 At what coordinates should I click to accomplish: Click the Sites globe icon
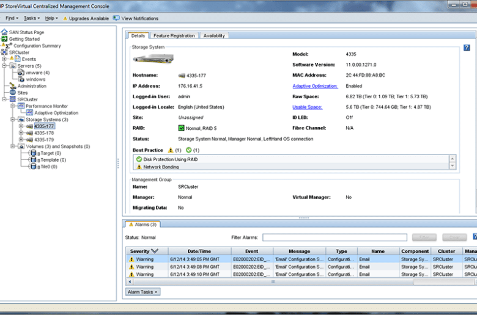click(x=13, y=92)
